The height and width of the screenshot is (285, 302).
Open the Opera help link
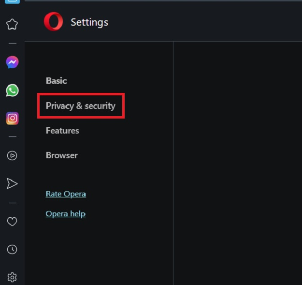coord(65,214)
